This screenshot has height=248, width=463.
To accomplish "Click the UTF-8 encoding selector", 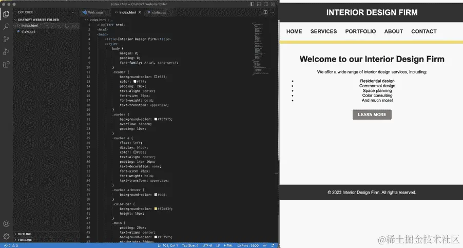I will tap(207, 245).
